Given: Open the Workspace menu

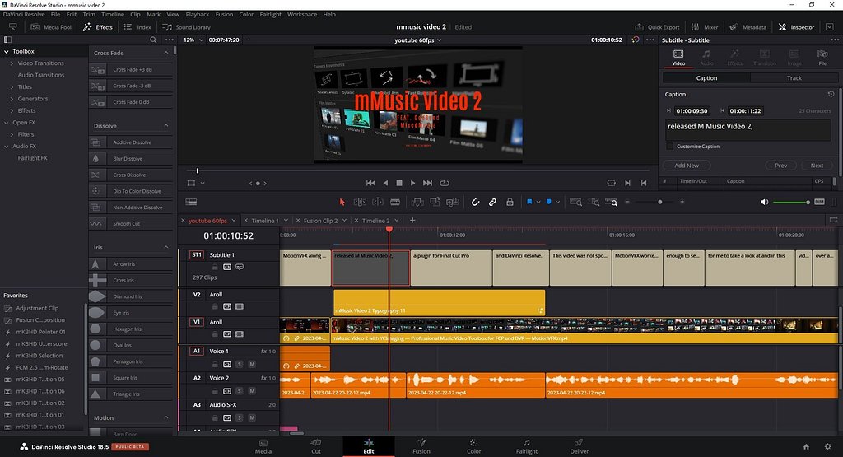Looking at the screenshot, I should tap(301, 15).
